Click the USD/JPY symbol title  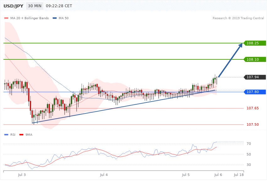(13, 6)
